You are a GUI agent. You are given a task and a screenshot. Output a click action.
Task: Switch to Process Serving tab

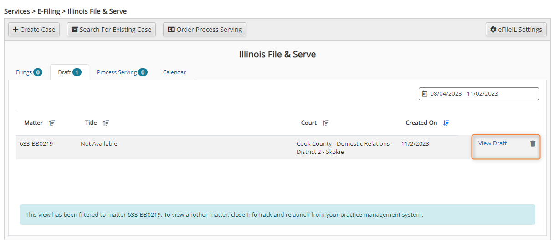(122, 72)
